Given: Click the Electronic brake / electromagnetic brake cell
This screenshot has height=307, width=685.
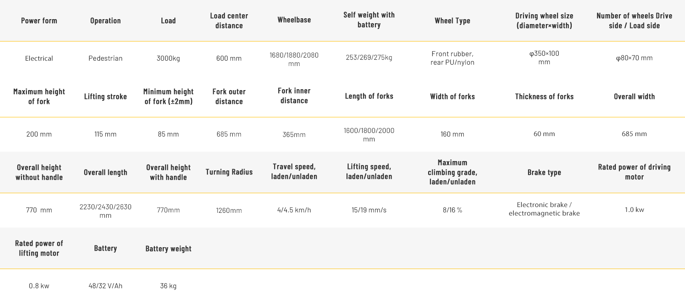Looking at the screenshot, I should (544, 209).
